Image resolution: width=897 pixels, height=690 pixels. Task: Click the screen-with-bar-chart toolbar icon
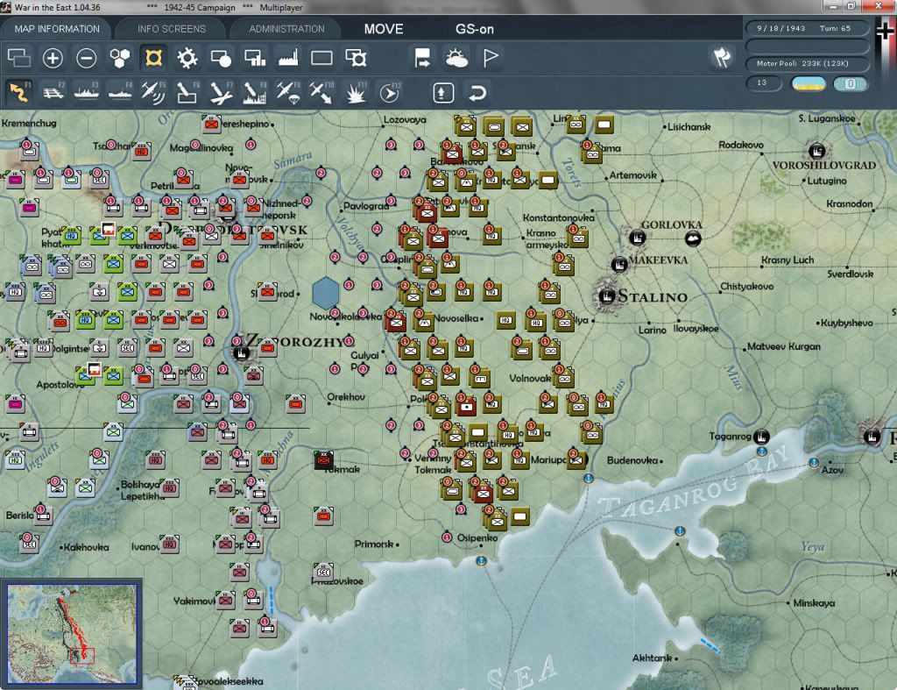[x=255, y=58]
